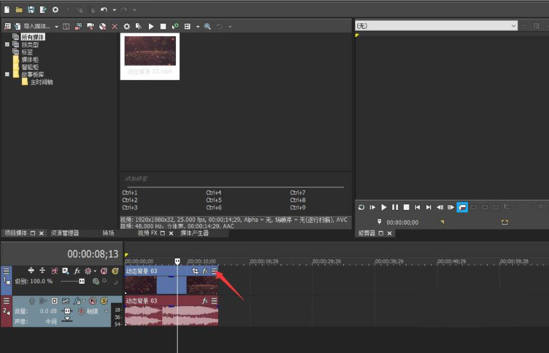Click the video clip's hamburger menu icon
This screenshot has width=549, height=353.
click(x=214, y=271)
